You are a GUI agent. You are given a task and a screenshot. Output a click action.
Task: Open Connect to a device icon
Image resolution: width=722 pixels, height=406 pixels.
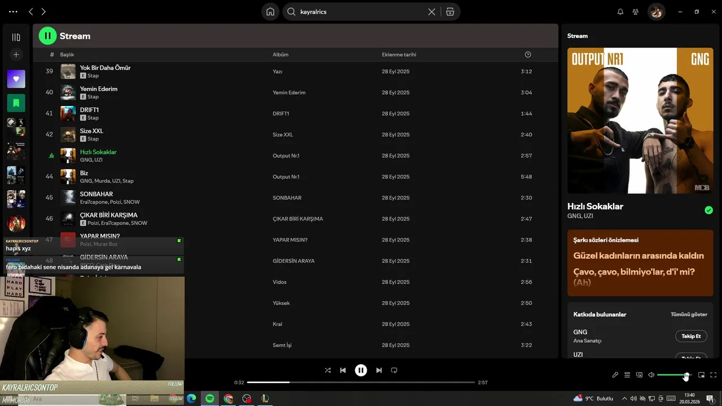pyautogui.click(x=639, y=375)
